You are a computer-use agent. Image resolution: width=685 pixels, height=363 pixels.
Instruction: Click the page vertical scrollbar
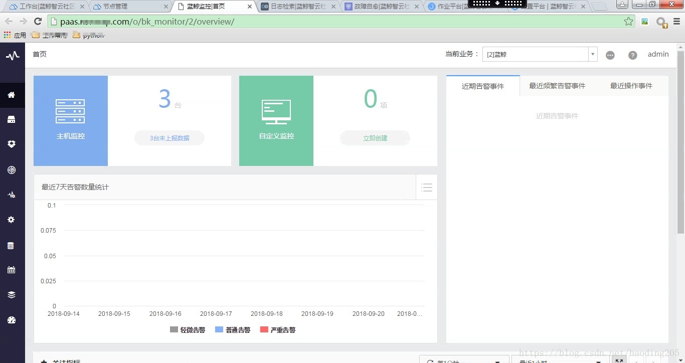point(680,142)
